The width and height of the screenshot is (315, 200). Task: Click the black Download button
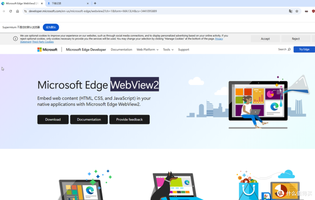(53, 120)
